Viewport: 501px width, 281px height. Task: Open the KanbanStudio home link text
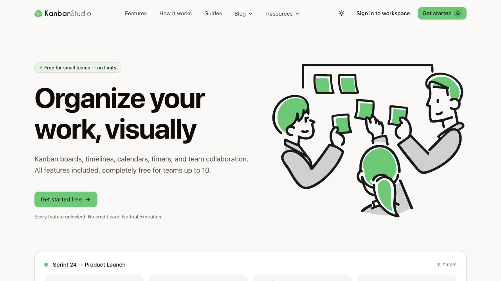pyautogui.click(x=68, y=13)
